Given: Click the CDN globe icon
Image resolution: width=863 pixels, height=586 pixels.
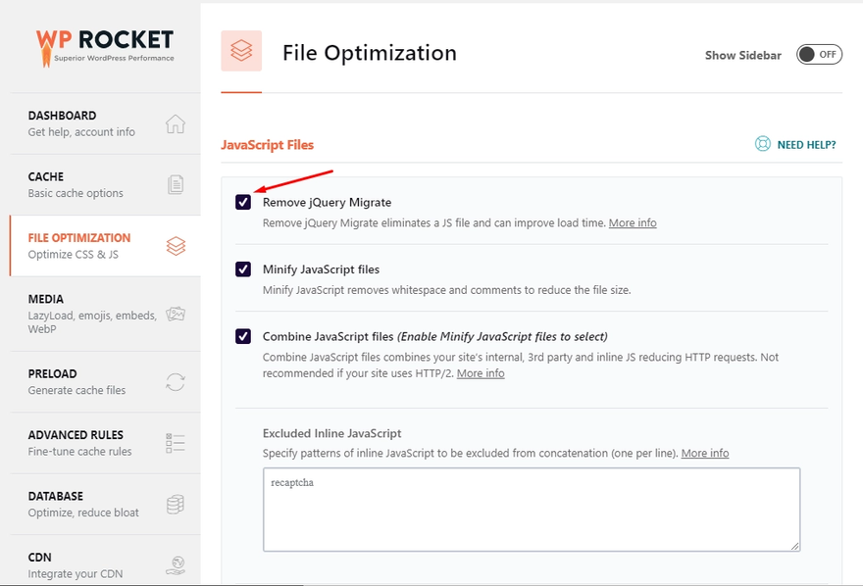Looking at the screenshot, I should [x=176, y=564].
